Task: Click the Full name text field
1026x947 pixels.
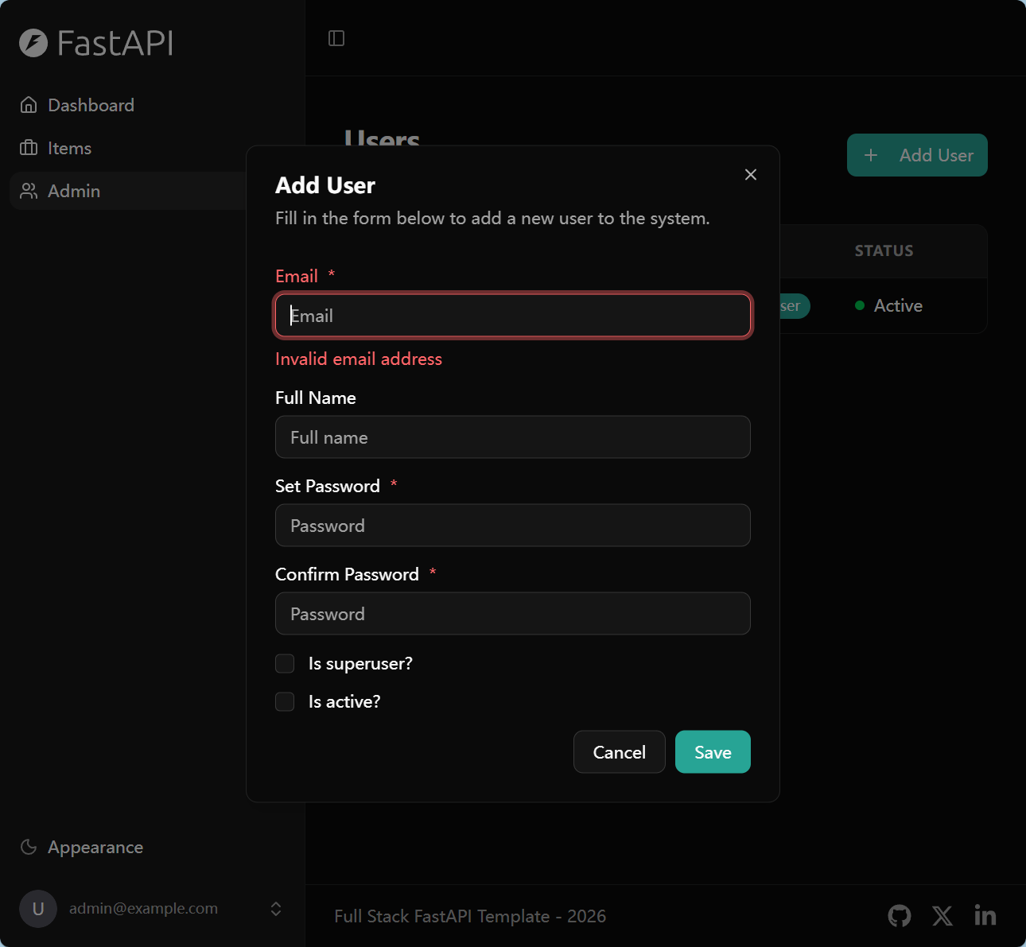Action: coord(513,437)
